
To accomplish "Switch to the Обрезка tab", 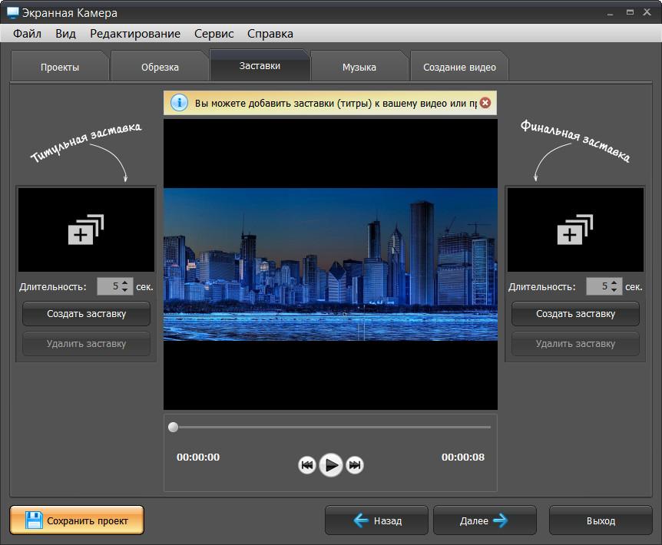I will tap(160, 67).
